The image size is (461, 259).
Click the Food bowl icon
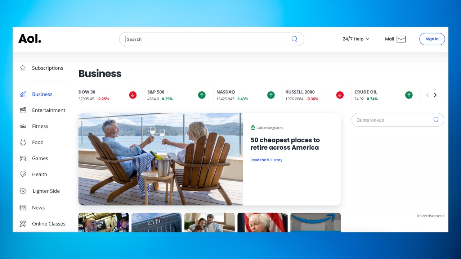[x=23, y=142]
